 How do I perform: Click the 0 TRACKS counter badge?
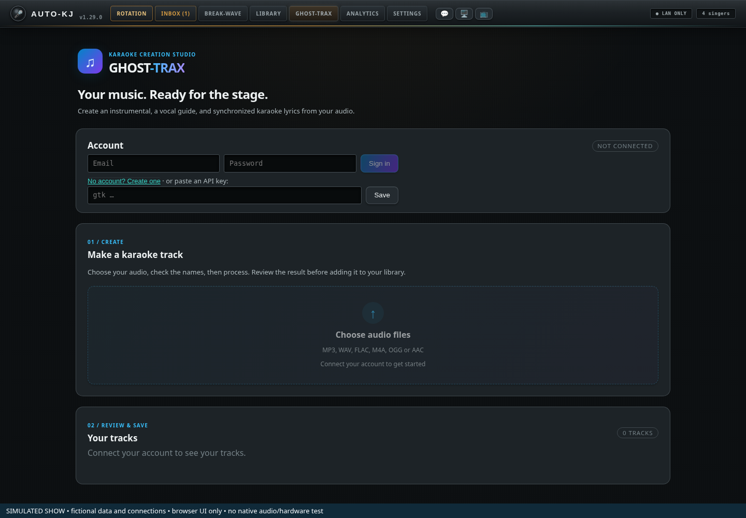click(x=638, y=433)
